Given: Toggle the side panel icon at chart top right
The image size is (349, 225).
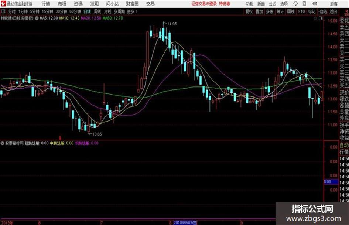Looking at the screenshot, I should click(x=321, y=18).
